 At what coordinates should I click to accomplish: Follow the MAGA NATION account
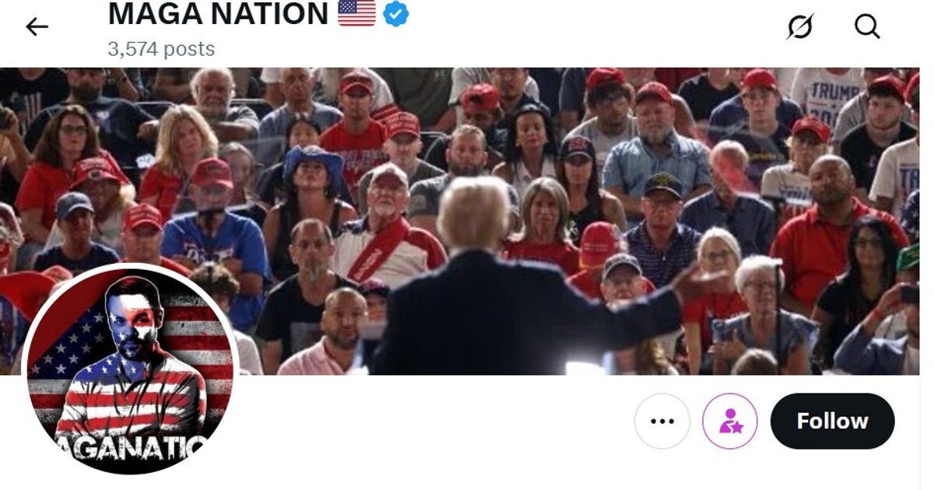tap(832, 421)
